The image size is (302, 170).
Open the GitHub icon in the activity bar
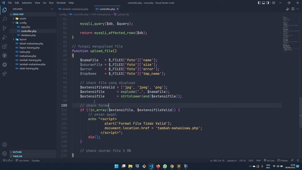coord(4,56)
